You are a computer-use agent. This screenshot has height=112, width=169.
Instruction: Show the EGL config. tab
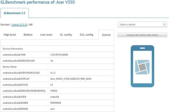pos(87,35)
